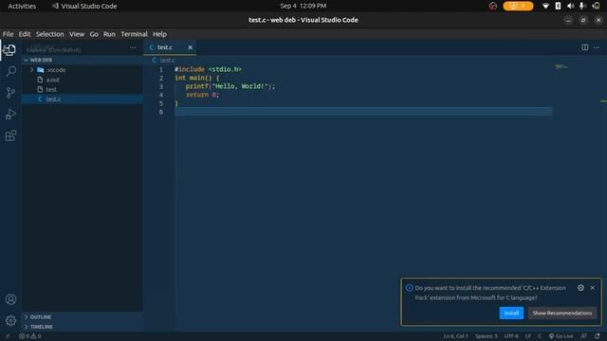Open the Run menu
607x341 pixels.
click(x=109, y=34)
